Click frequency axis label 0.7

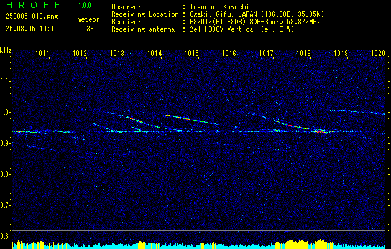click(x=5, y=205)
